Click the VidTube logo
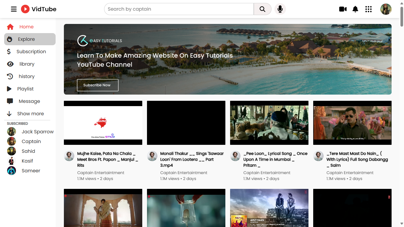This screenshot has height=227, width=404. (38, 9)
